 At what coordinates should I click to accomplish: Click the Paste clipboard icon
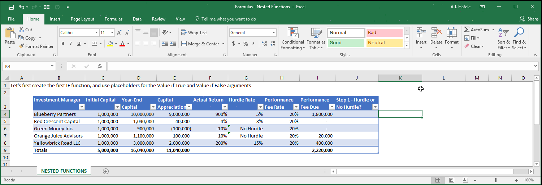point(10,33)
